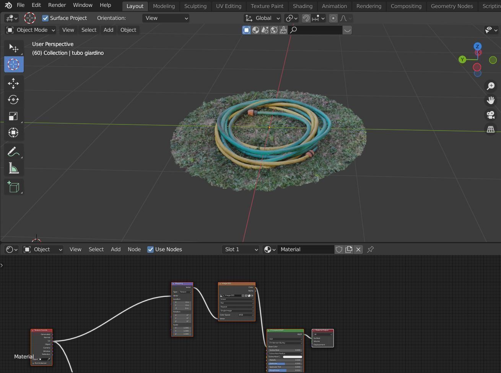This screenshot has height=373, width=501.
Task: Open the Object Mode dropdown
Action: (31, 30)
